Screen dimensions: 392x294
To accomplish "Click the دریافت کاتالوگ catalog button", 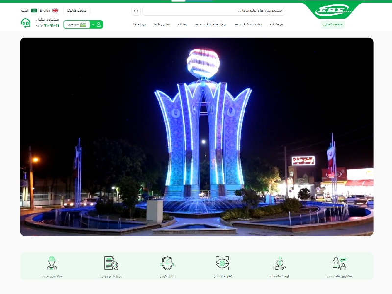I will [76, 11].
